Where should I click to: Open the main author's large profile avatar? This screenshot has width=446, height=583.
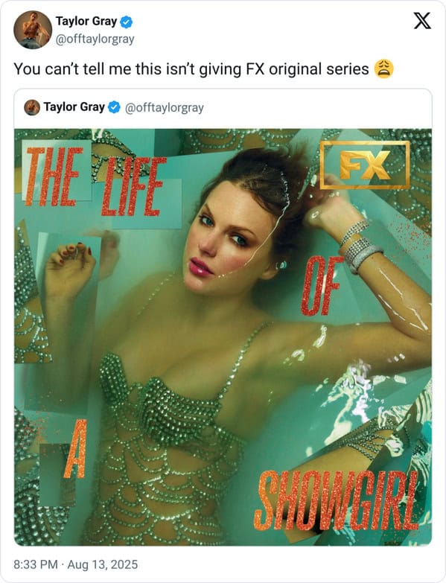(33, 30)
